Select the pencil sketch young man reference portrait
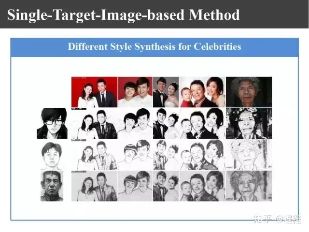 52,156
